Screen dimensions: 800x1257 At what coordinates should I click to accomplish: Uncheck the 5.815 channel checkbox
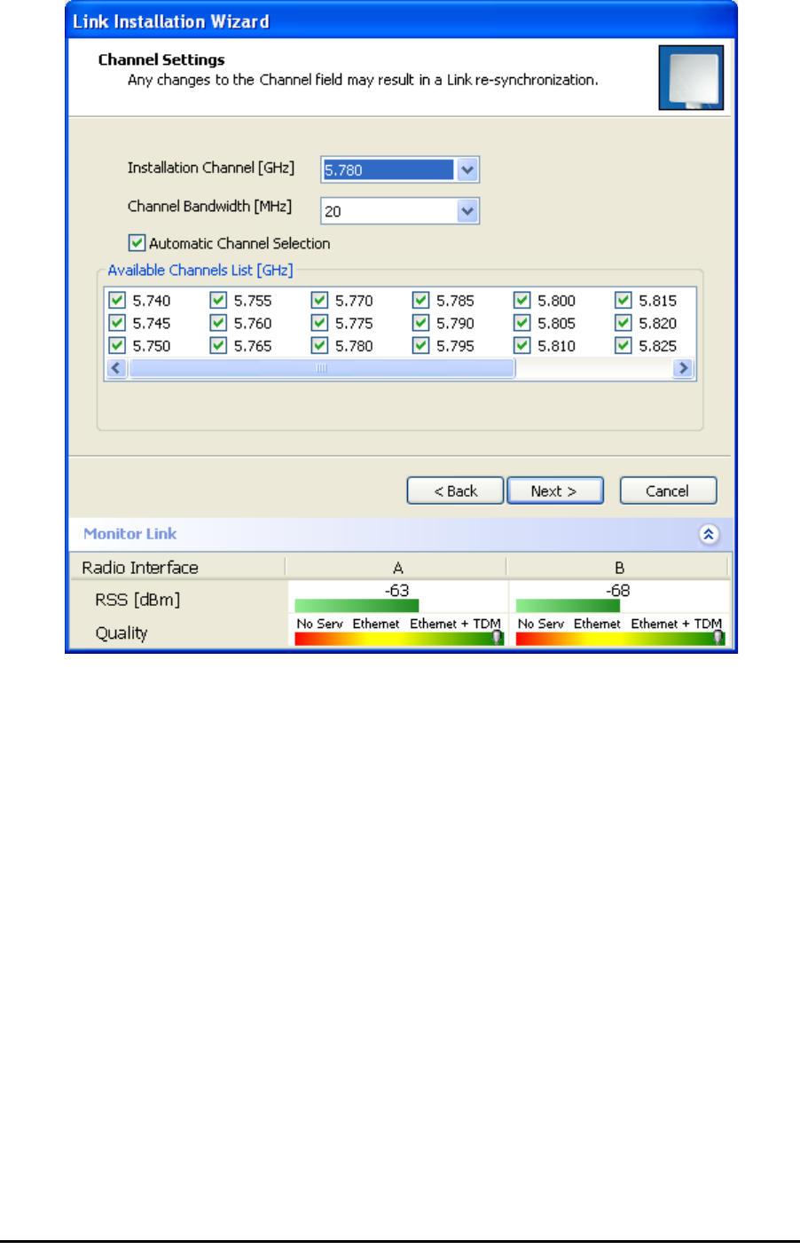click(x=623, y=301)
